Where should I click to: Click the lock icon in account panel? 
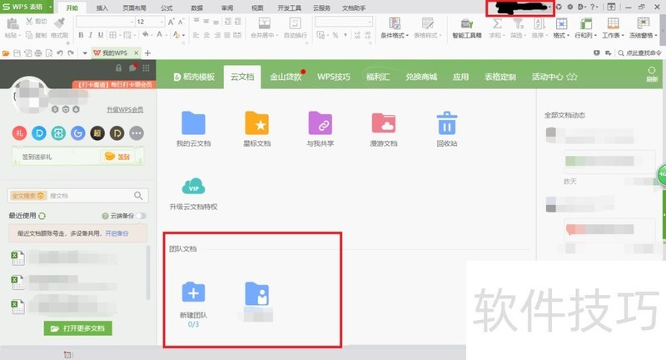tap(118, 68)
